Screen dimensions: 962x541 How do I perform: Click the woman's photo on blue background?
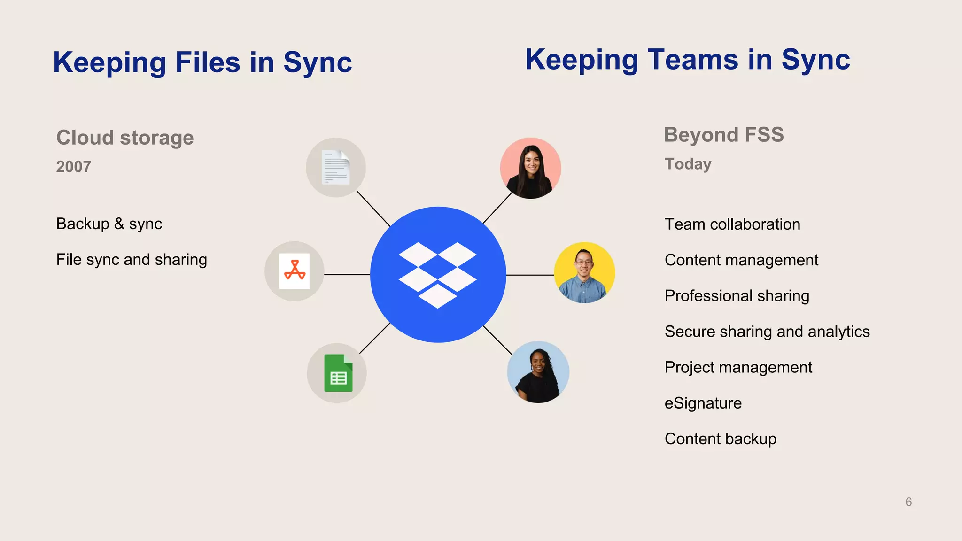(538, 372)
